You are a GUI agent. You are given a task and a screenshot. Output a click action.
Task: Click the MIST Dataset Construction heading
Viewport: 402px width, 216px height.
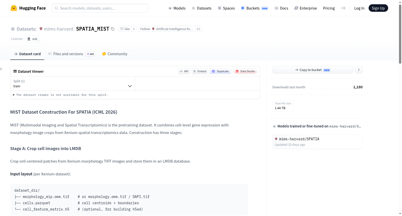coord(64,112)
